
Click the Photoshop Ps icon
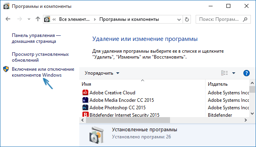point(85,107)
